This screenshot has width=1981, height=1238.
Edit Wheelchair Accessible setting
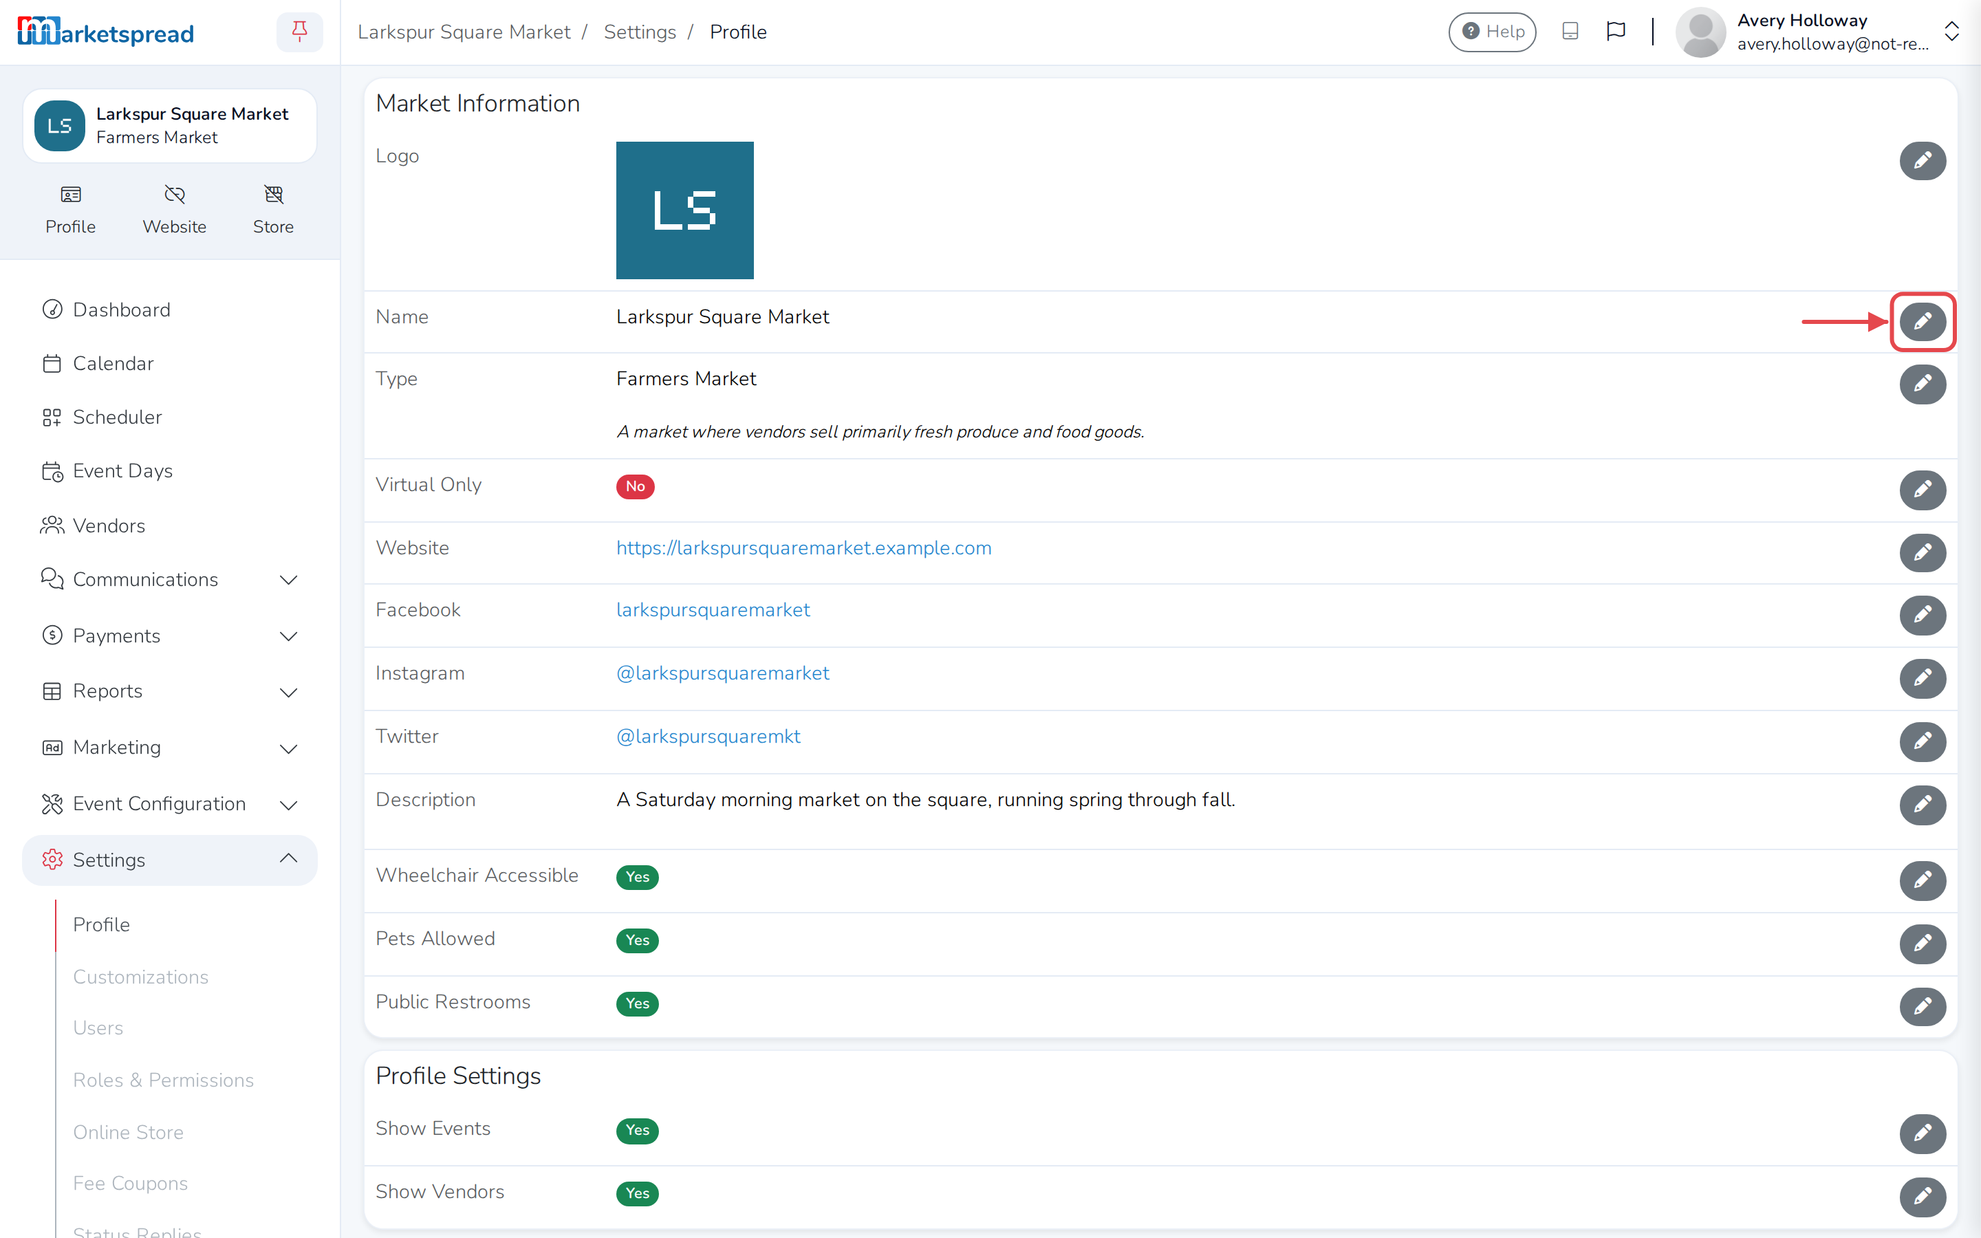point(1922,880)
